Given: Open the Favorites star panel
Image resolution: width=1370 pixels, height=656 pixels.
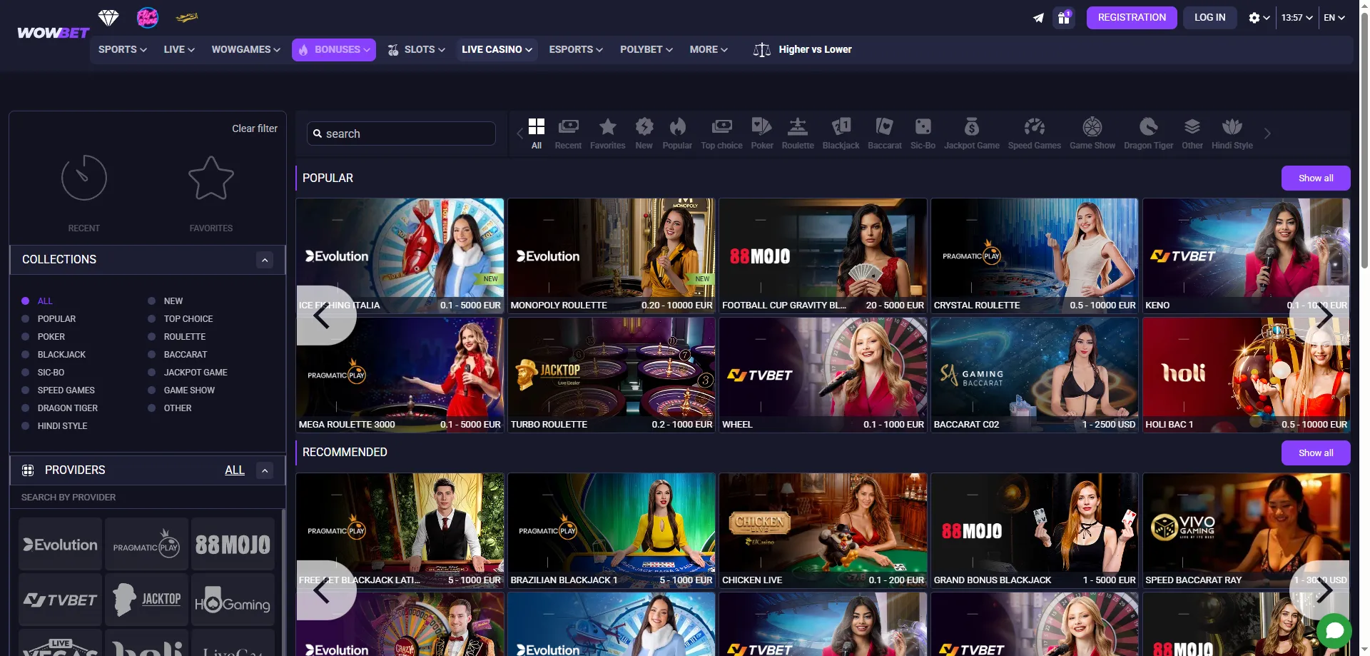Looking at the screenshot, I should pyautogui.click(x=211, y=193).
